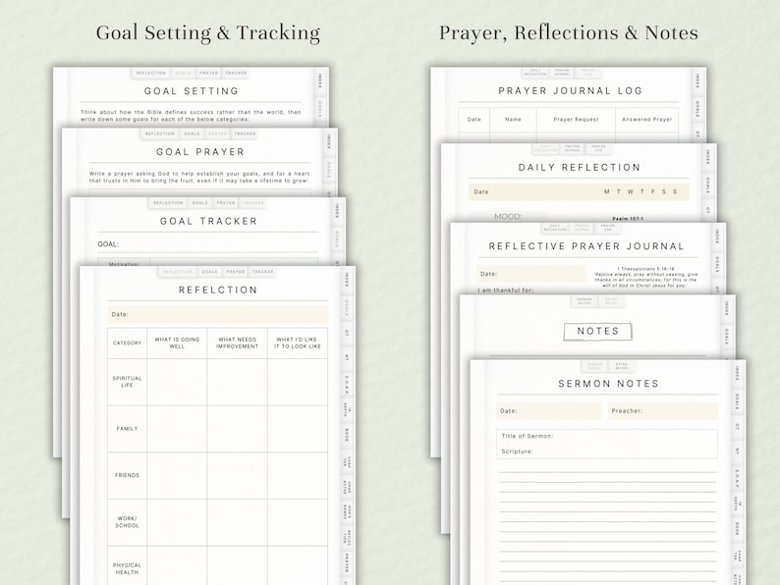The image size is (780, 585).
Task: Click the 'GOAL PRAYER' page title
Action: 200,152
